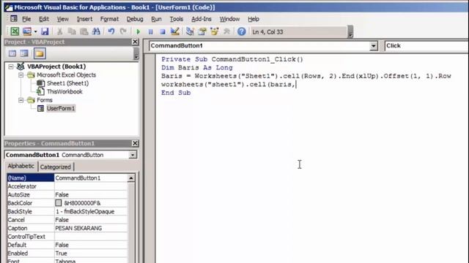The image size is (469, 263).
Task: Select ThisWorkbook in project tree
Action: (64, 91)
